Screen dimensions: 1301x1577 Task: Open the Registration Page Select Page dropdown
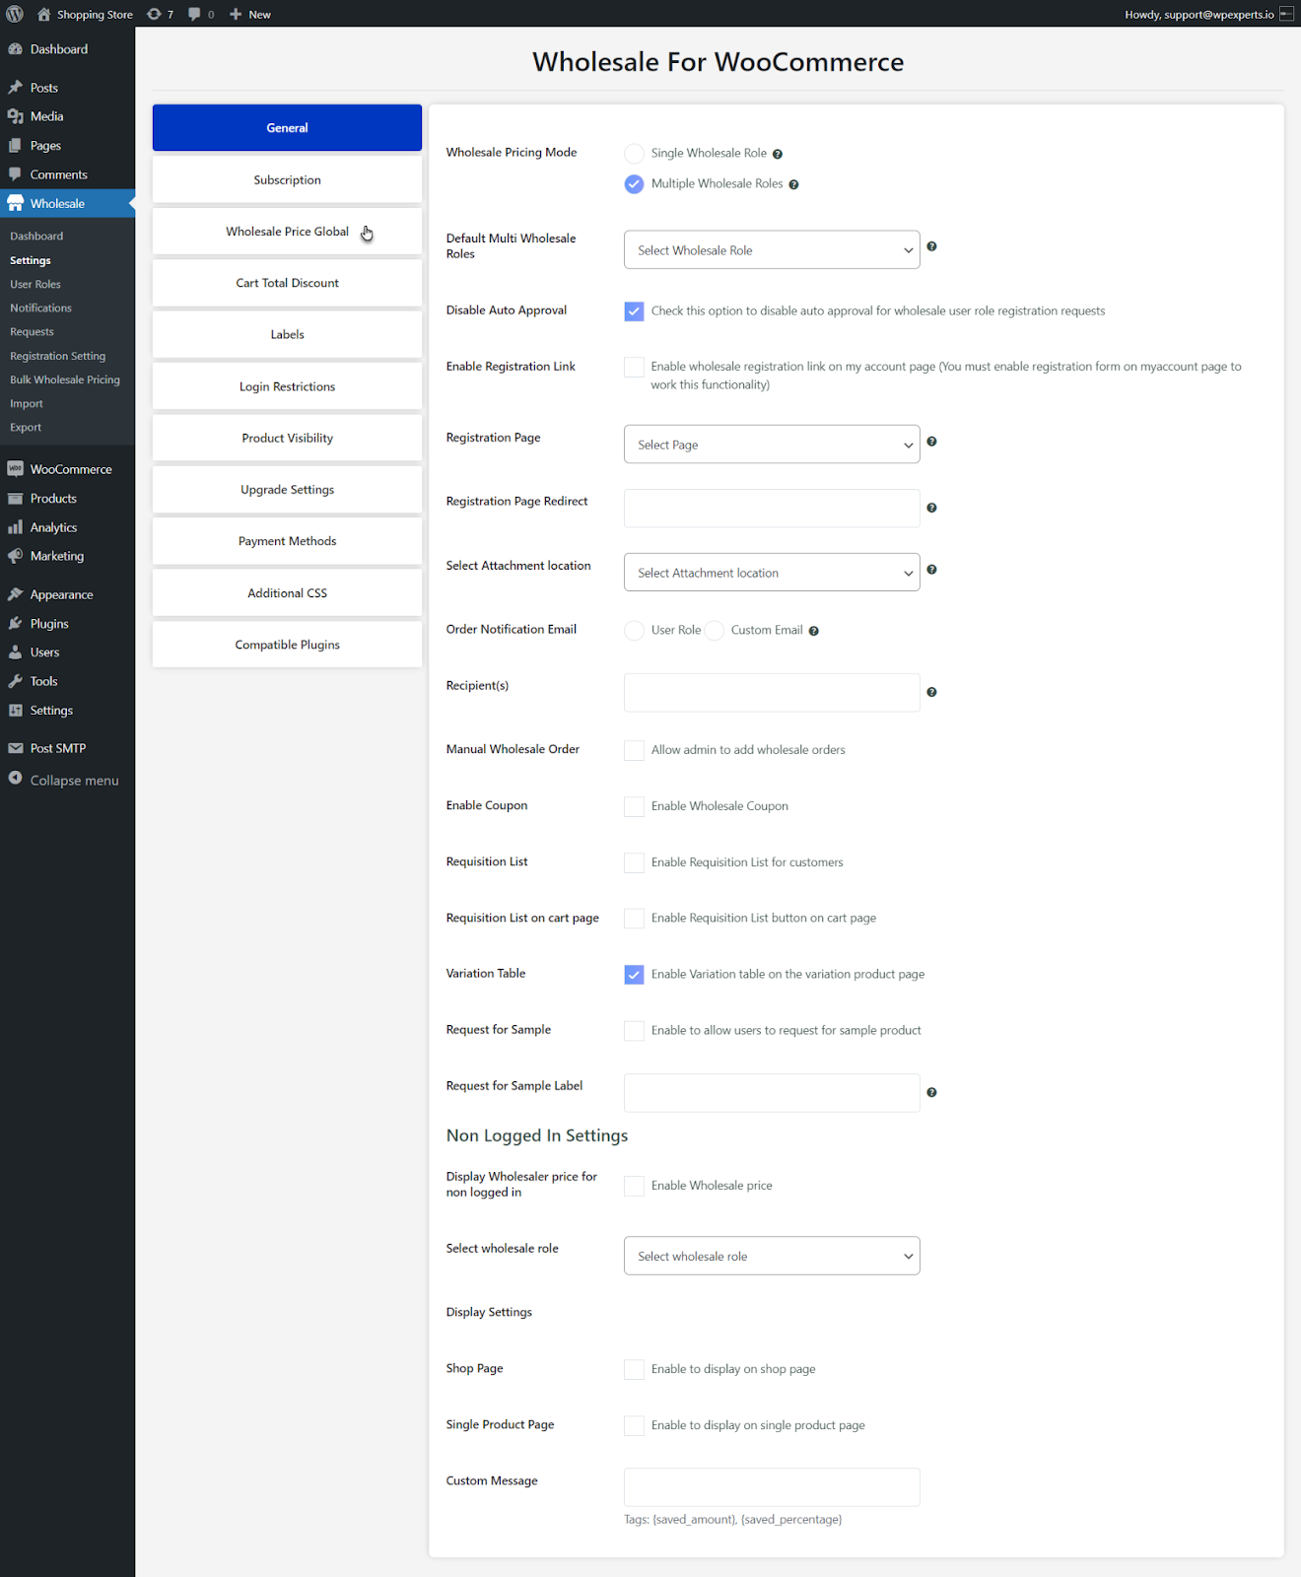click(x=772, y=445)
